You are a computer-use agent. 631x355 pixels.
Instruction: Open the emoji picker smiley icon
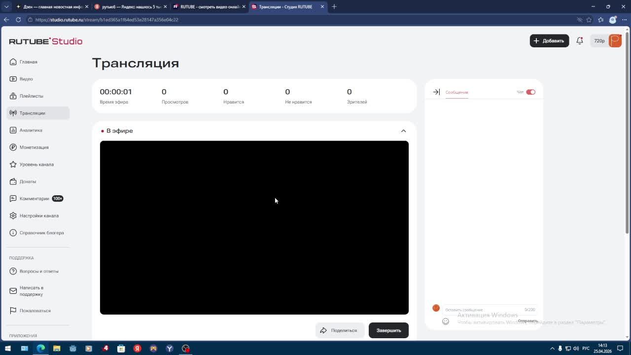[x=446, y=321]
